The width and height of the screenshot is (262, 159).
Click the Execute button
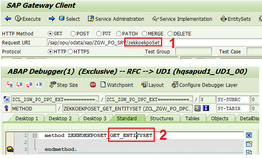(28, 19)
